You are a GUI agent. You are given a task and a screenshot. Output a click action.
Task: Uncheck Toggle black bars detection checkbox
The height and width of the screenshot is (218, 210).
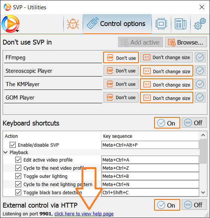pos(18,192)
